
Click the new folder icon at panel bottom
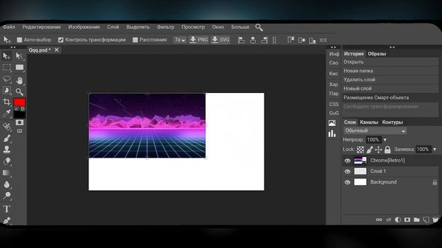tap(416, 220)
